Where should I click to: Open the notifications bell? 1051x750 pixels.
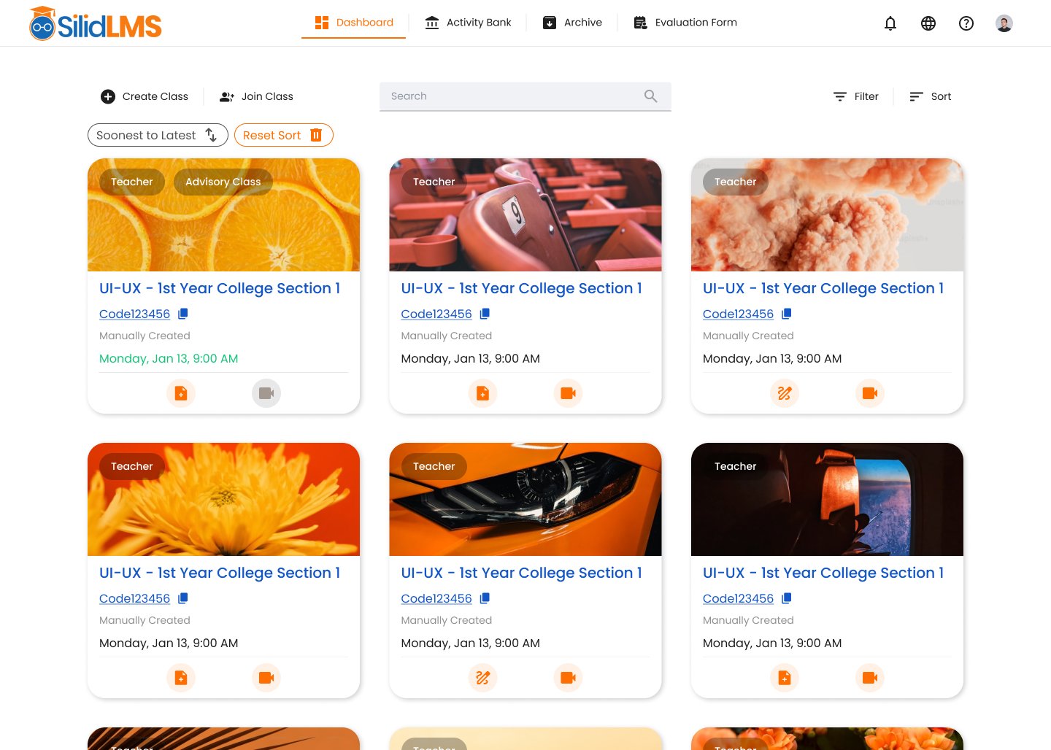[x=890, y=23]
